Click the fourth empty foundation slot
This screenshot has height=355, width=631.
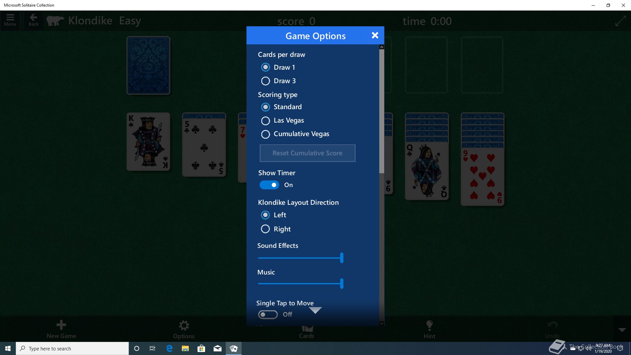coord(482,65)
